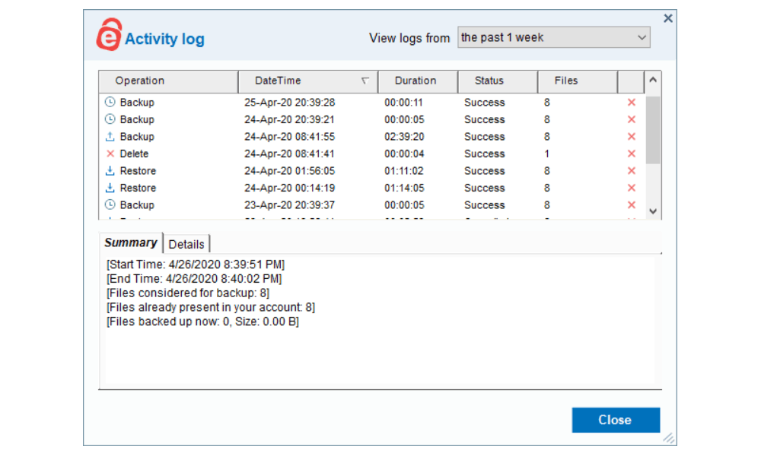Click the log list scrollbar thumb
The image size is (761, 456).
[x=653, y=131]
